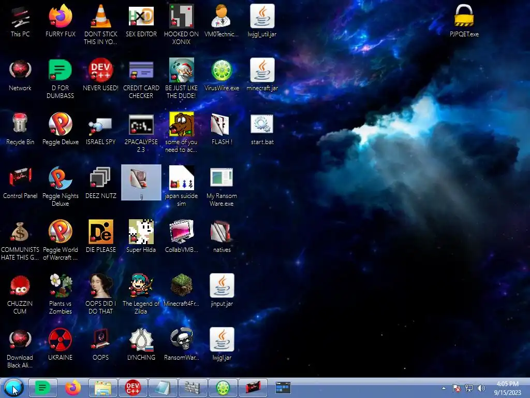This screenshot has width=530, height=398.
Task: Open Action Center flag in tray
Action: [457, 388]
